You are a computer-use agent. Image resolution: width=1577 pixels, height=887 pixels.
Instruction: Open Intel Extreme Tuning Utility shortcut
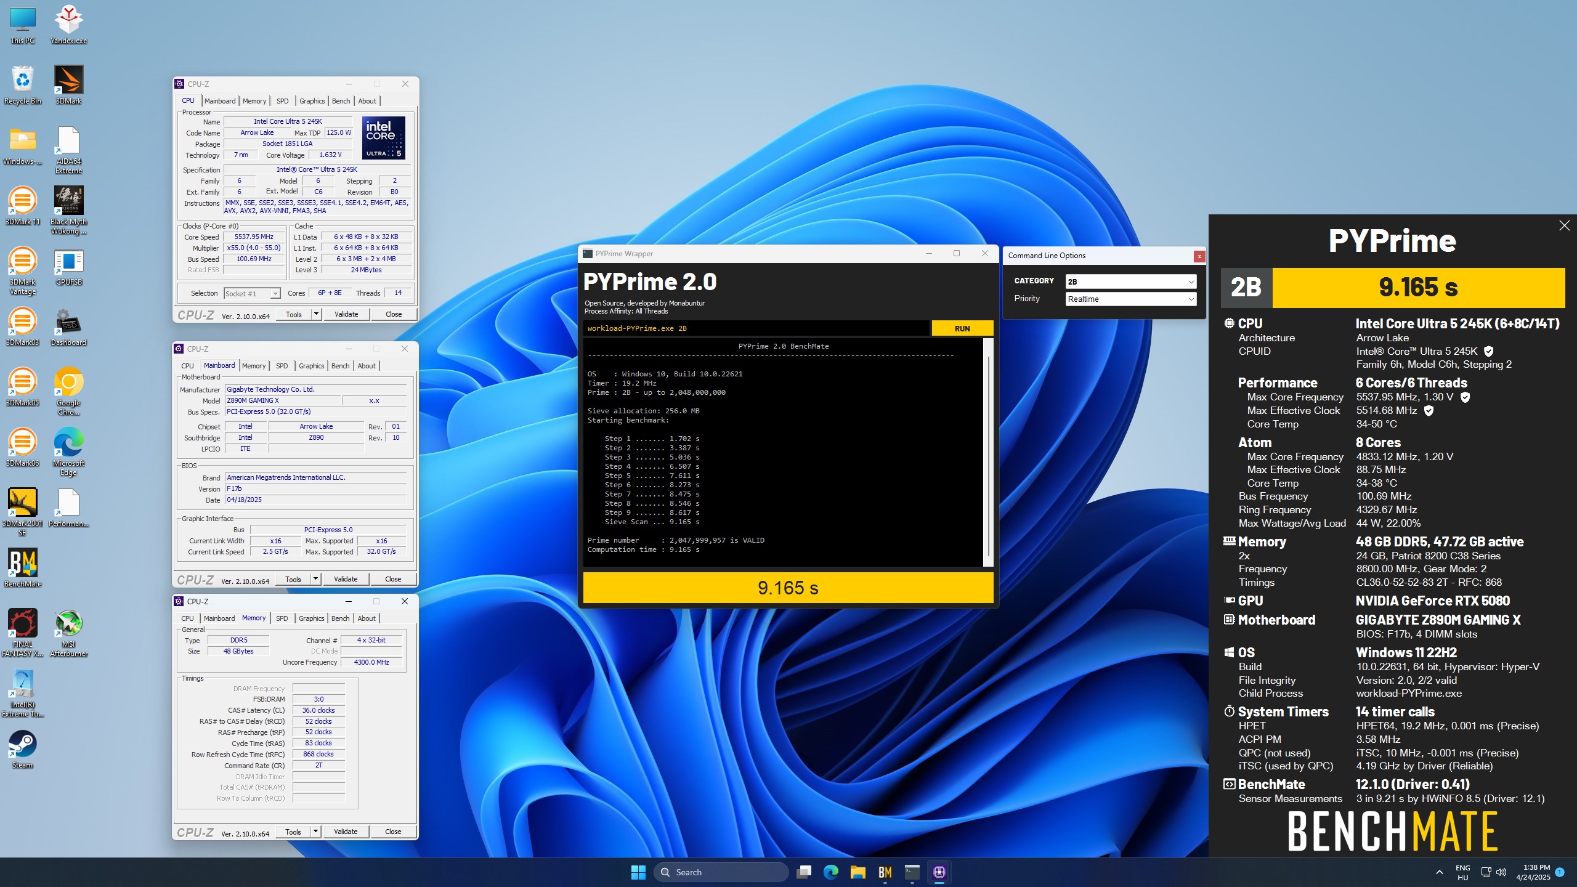(x=23, y=694)
